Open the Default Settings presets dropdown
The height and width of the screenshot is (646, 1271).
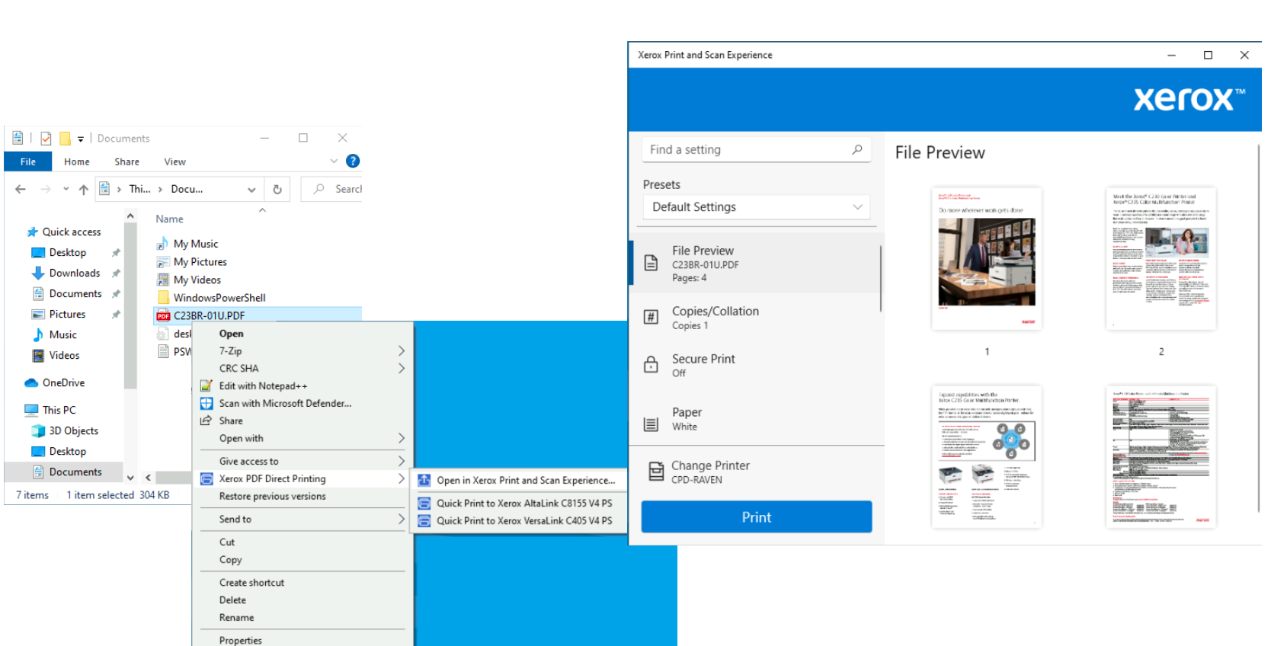(x=757, y=206)
